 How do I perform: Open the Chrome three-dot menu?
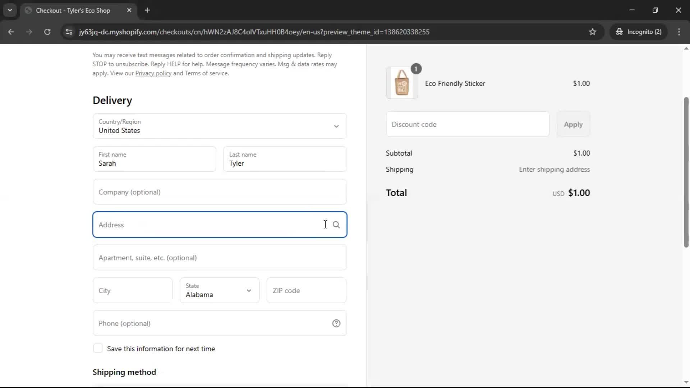(x=679, y=32)
